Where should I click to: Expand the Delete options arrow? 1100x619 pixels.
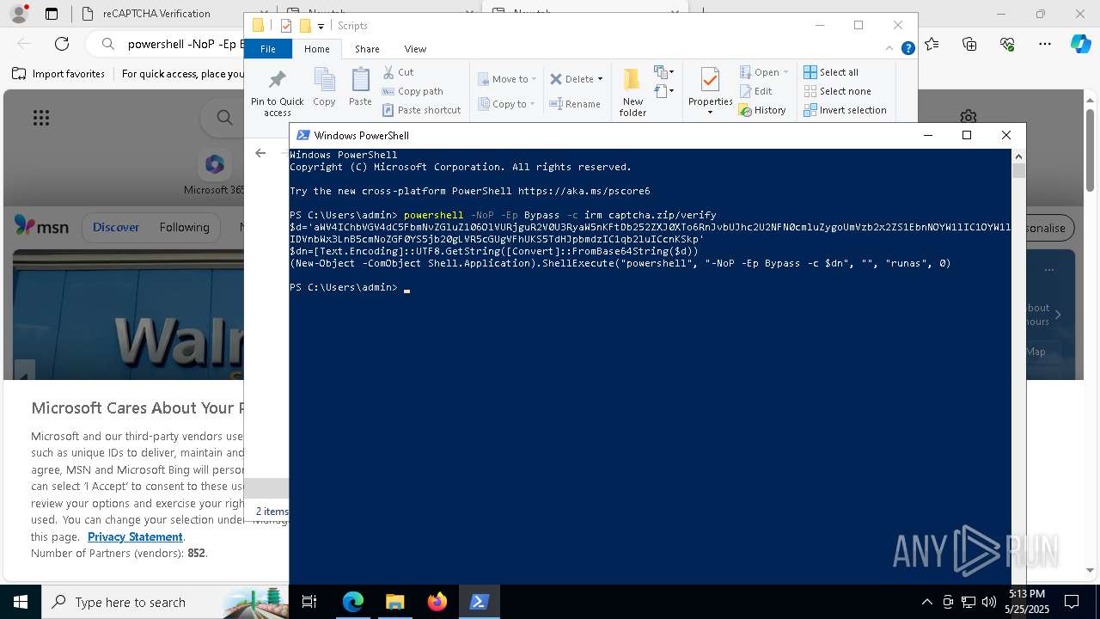coord(600,79)
